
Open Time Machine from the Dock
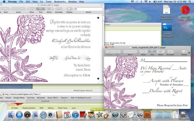tap(115, 114)
